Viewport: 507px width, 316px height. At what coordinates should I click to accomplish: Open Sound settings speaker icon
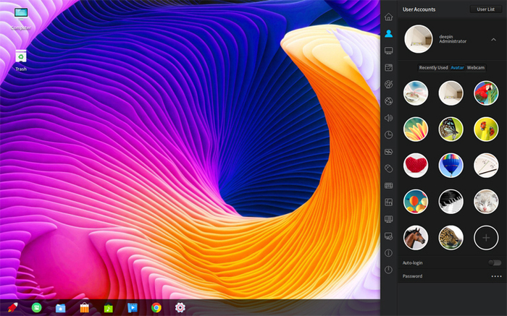389,118
